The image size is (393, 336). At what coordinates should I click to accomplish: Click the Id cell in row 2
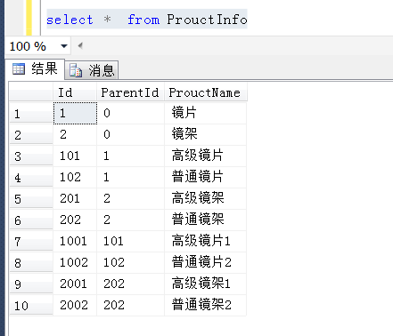pyautogui.click(x=75, y=134)
